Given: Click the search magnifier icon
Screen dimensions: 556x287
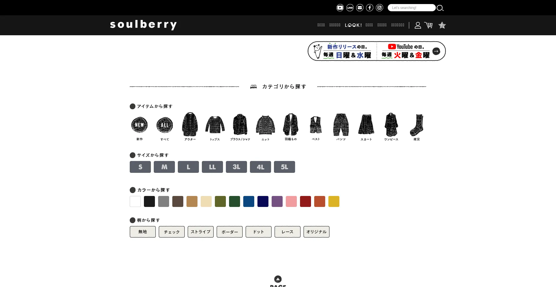Looking at the screenshot, I should pyautogui.click(x=440, y=8).
